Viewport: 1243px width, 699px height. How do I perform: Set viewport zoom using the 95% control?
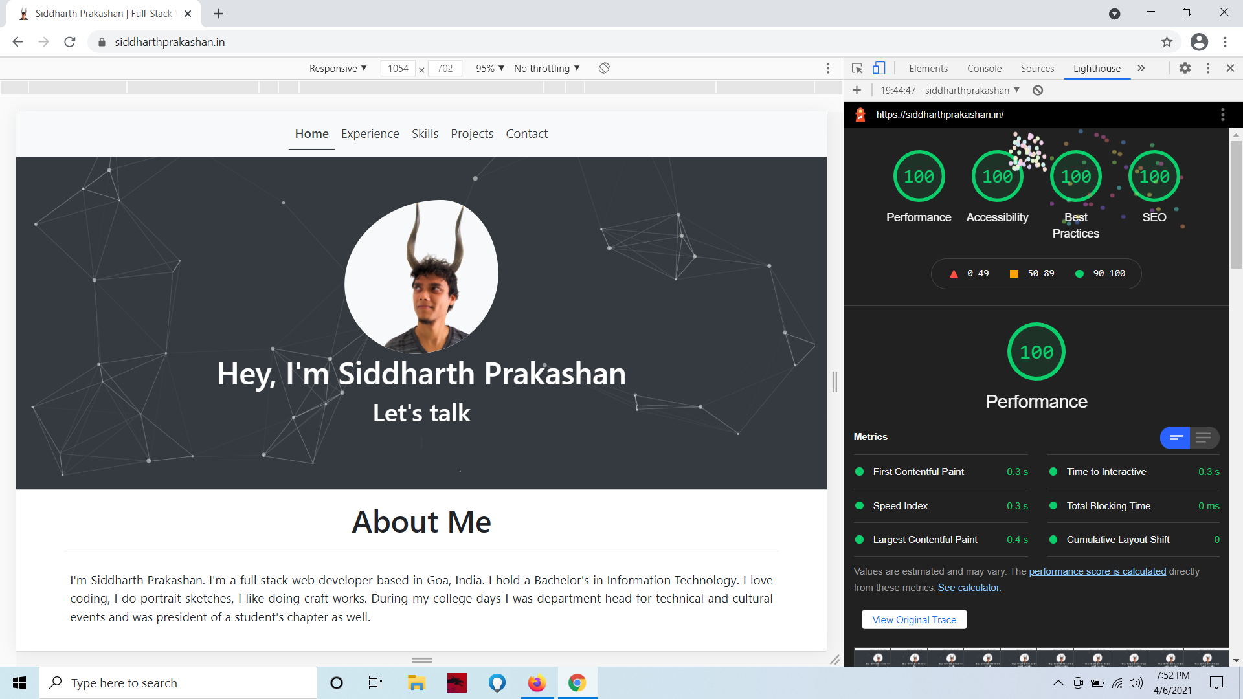[x=489, y=68]
